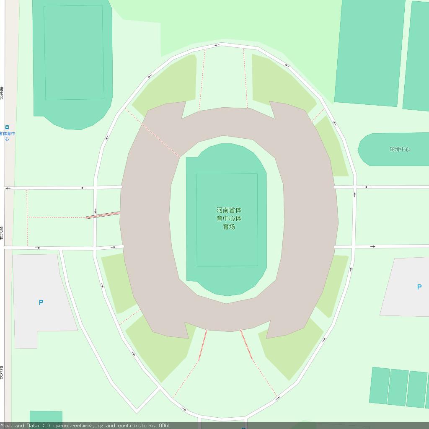Click the downward arrow near the footbridge

[x=95, y=211]
